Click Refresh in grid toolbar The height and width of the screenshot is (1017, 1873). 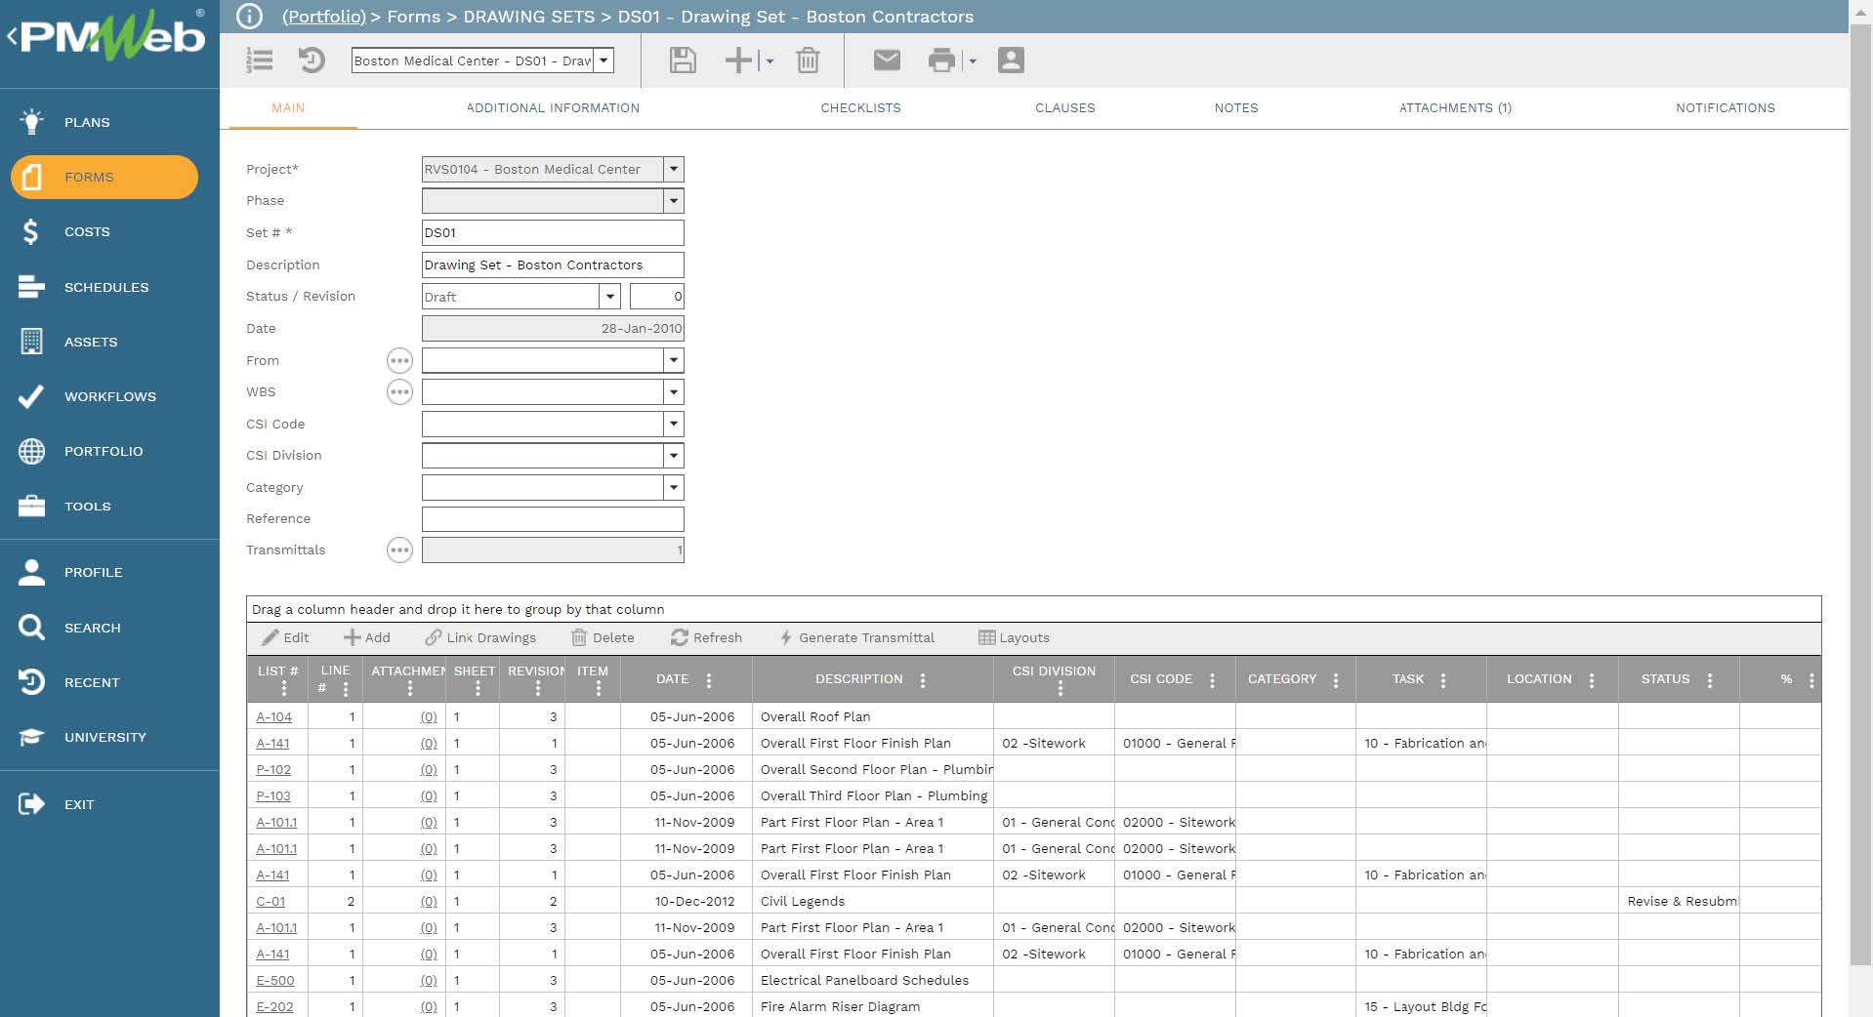(706, 637)
